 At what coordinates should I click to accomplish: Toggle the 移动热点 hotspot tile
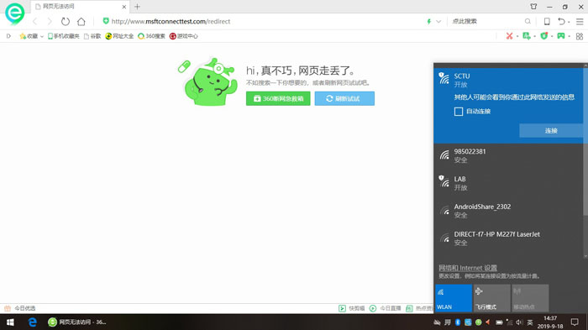[x=530, y=298]
